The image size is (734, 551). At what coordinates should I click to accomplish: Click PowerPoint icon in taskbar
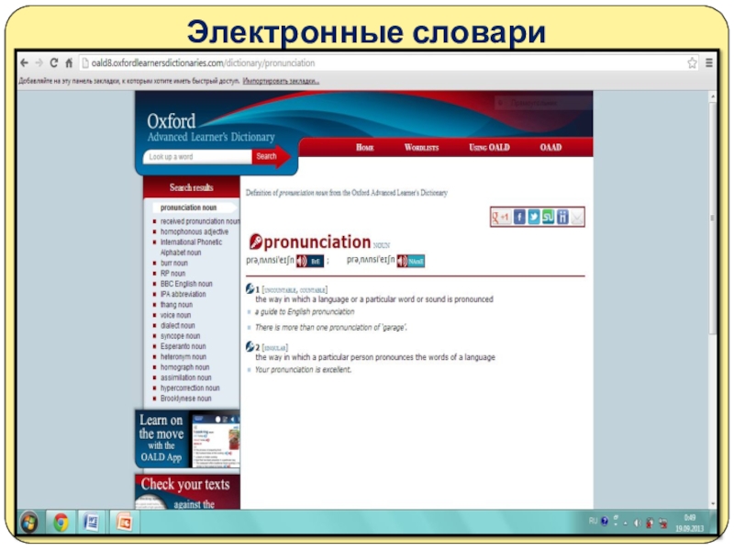click(x=124, y=522)
